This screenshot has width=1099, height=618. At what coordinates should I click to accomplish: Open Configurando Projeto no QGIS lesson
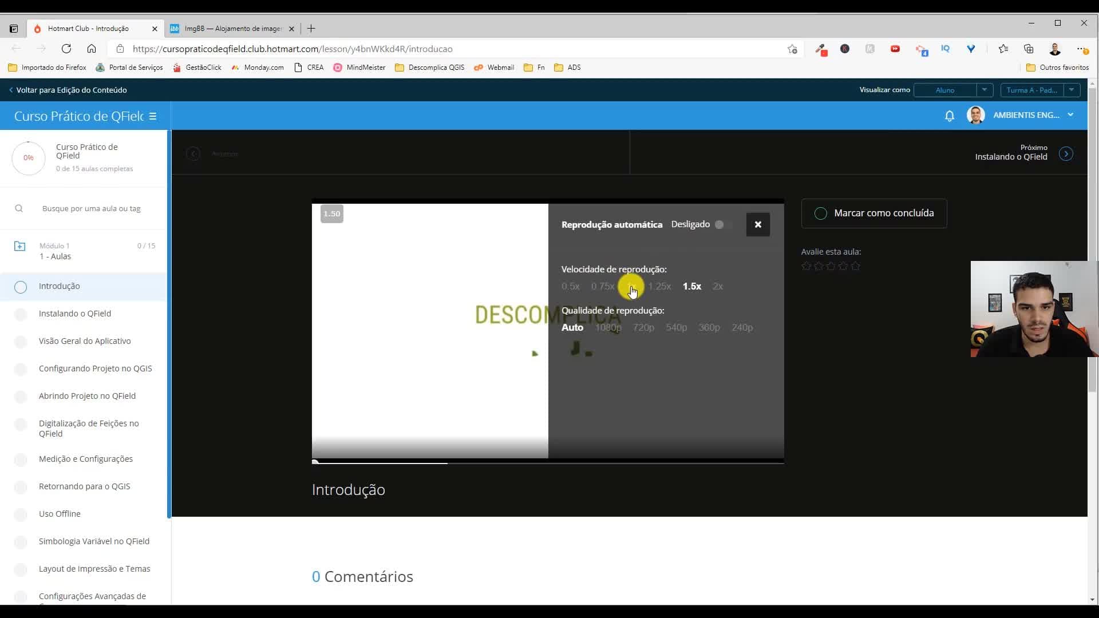(96, 369)
